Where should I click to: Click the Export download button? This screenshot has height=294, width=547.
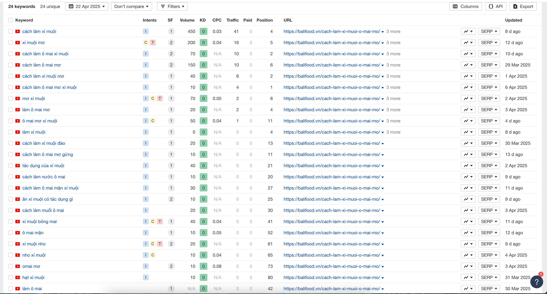pyautogui.click(x=523, y=6)
